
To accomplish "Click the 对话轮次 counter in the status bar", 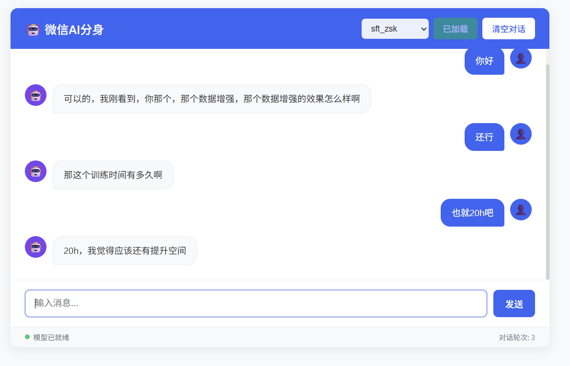I will tap(516, 337).
